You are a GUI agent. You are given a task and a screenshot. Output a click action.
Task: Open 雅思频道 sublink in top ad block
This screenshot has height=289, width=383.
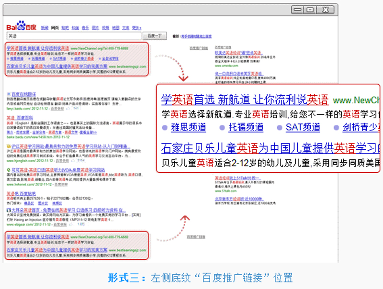point(17,58)
